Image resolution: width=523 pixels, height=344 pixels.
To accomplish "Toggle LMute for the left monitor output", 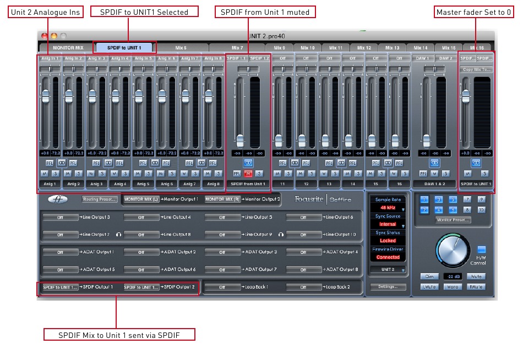I will coord(429,287).
